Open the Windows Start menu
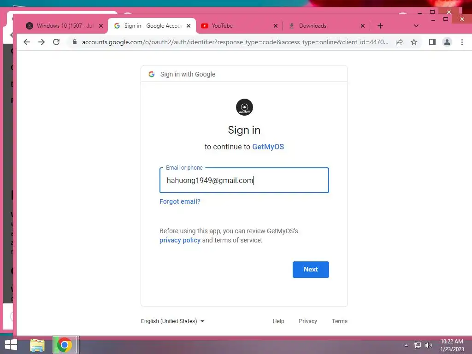Screen dimensions: 472x354 point(11,345)
